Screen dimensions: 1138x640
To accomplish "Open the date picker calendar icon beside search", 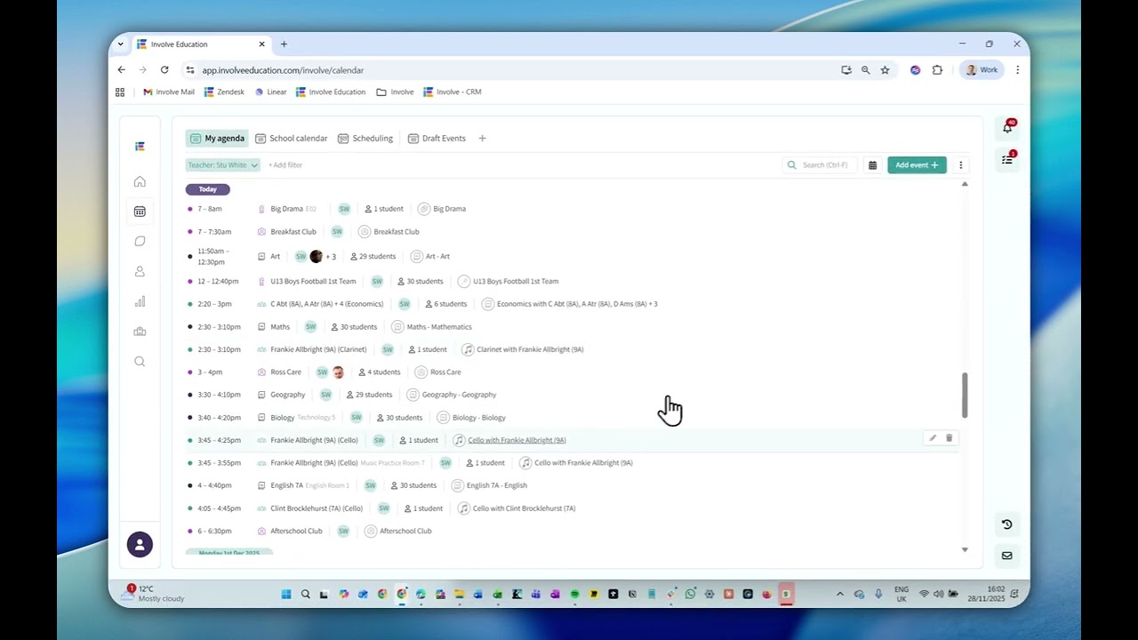I will click(872, 165).
